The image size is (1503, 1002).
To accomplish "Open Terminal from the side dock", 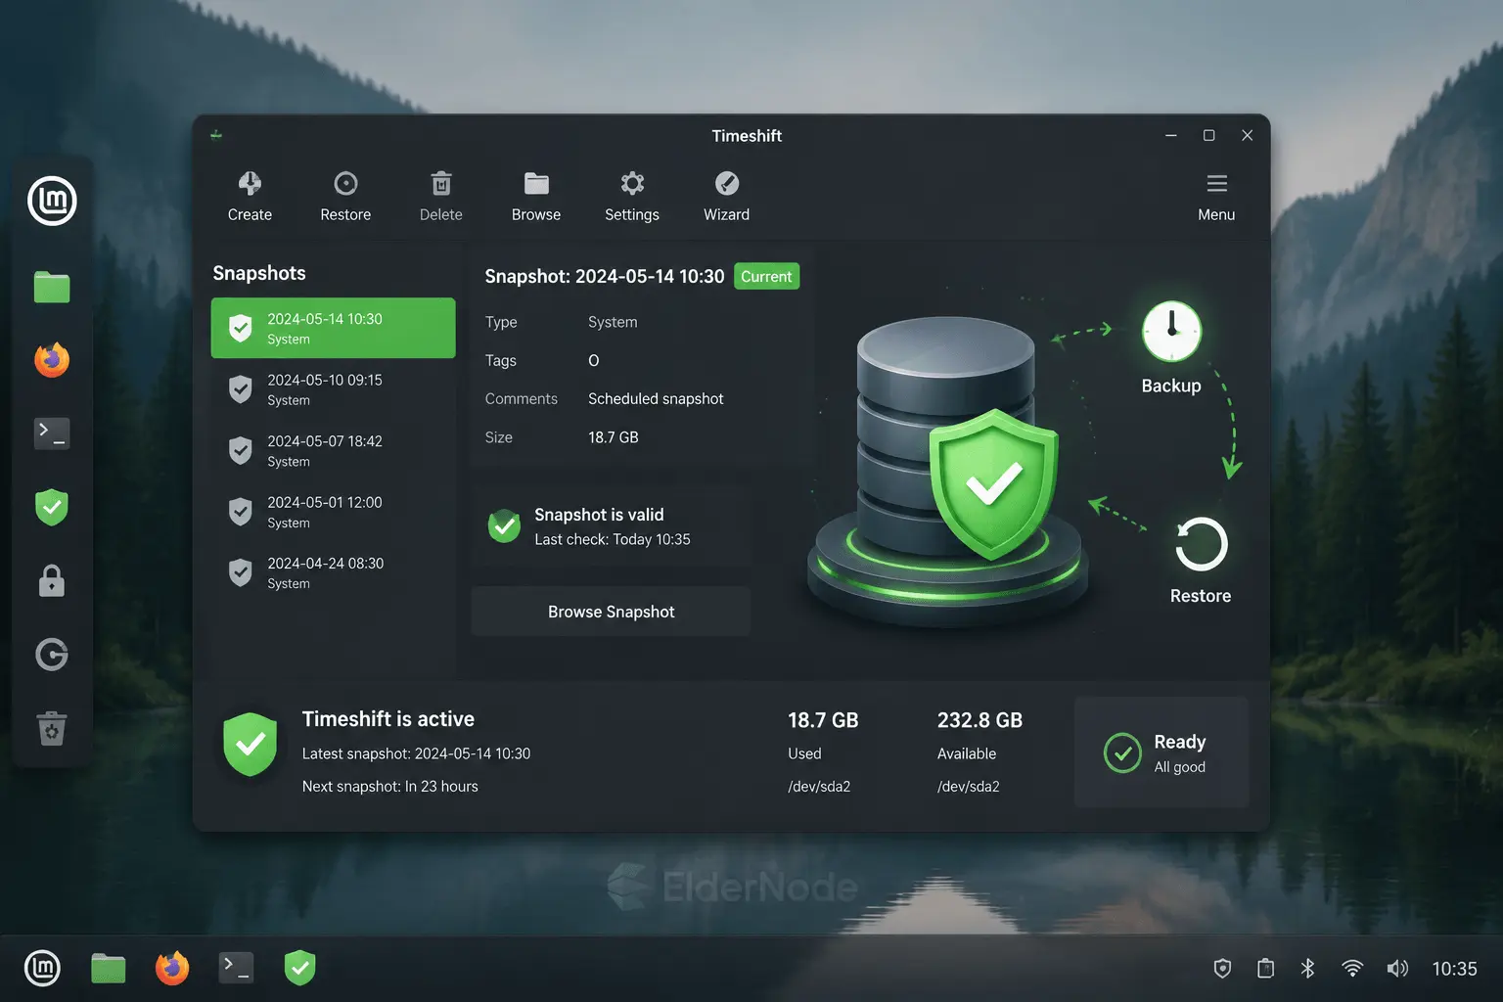I will pos(52,433).
